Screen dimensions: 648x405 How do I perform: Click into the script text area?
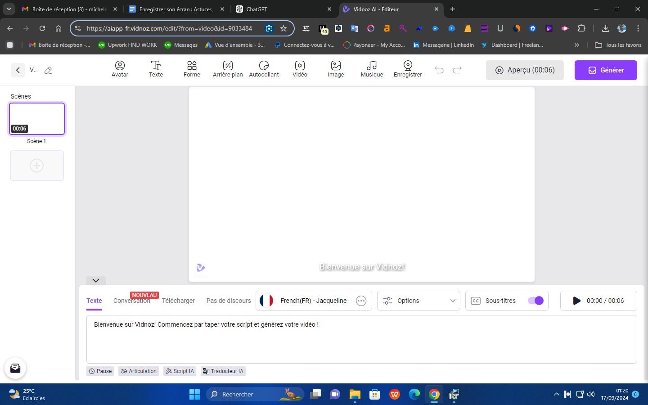362,339
